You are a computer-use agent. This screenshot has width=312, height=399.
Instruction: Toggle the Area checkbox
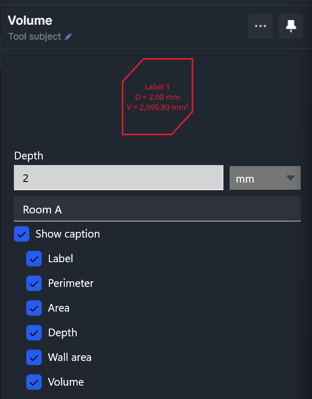tap(34, 308)
